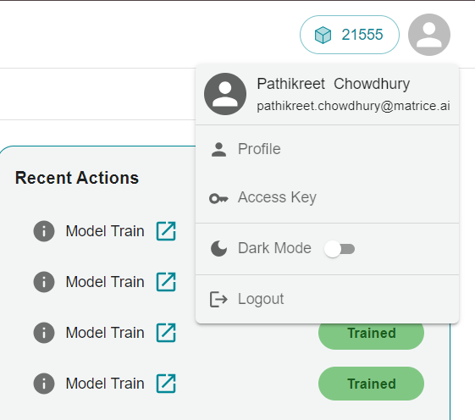Open info for the first Model Train action
Viewport: 475px width, 420px height.
(44, 231)
